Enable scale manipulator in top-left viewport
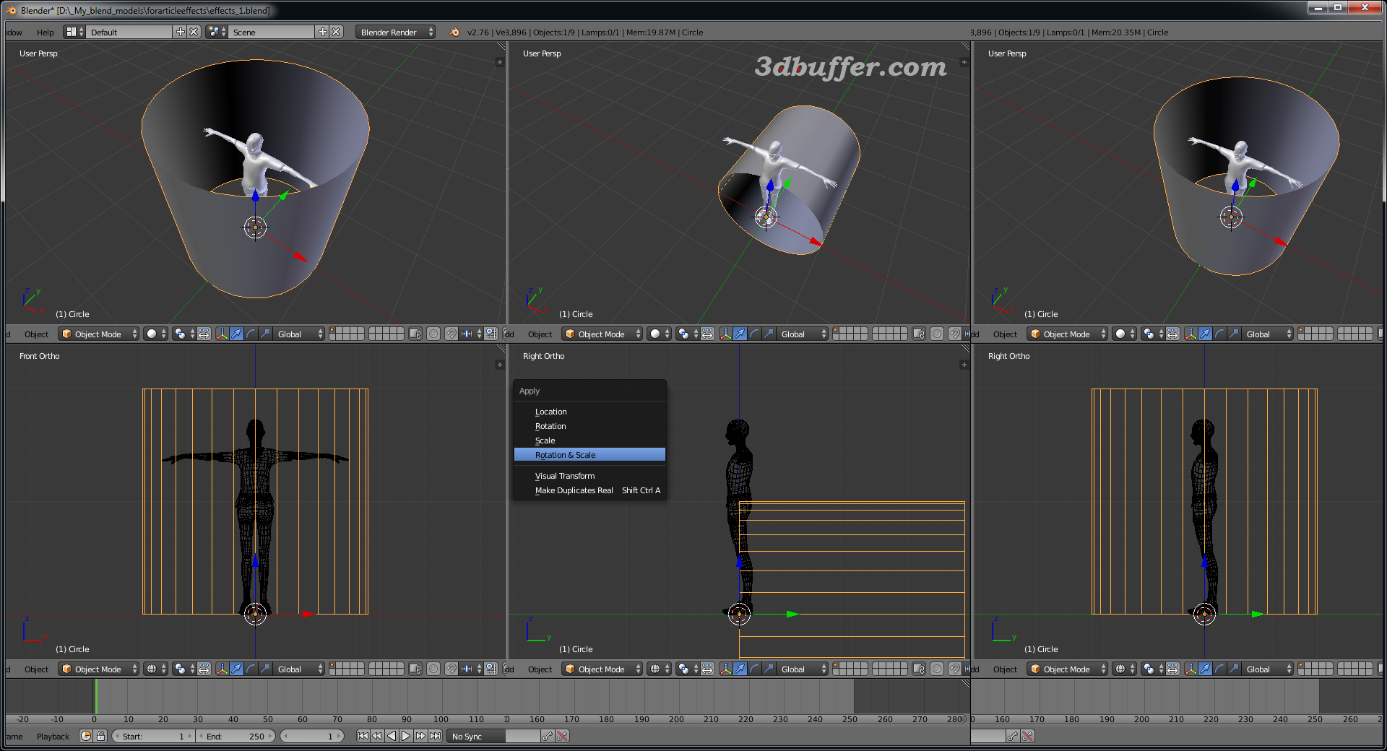This screenshot has width=1387, height=751. pos(265,334)
